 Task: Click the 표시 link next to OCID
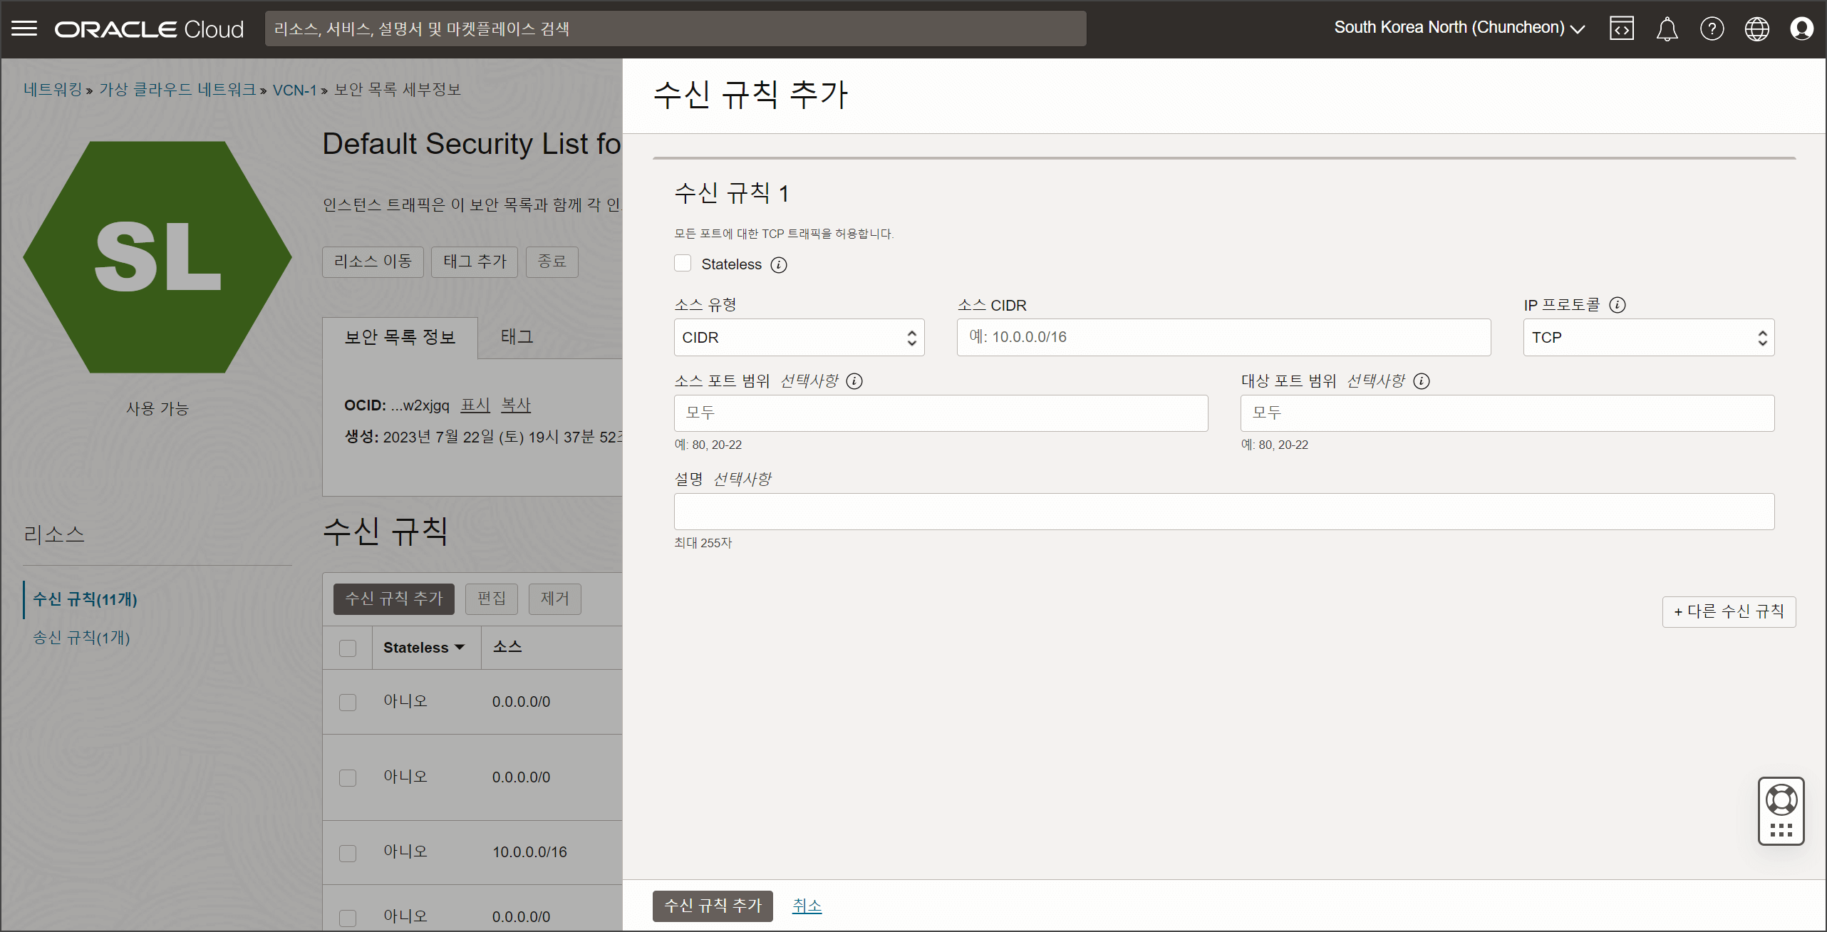[475, 405]
